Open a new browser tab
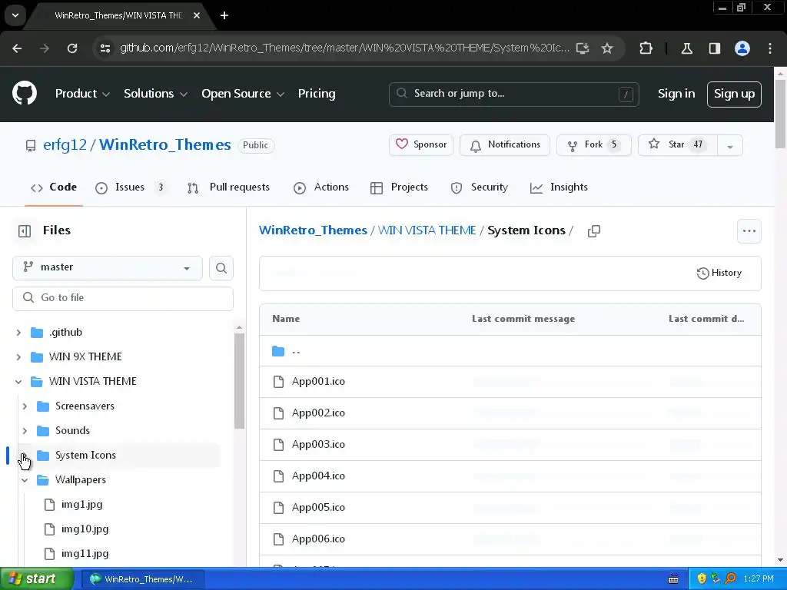 (x=224, y=15)
